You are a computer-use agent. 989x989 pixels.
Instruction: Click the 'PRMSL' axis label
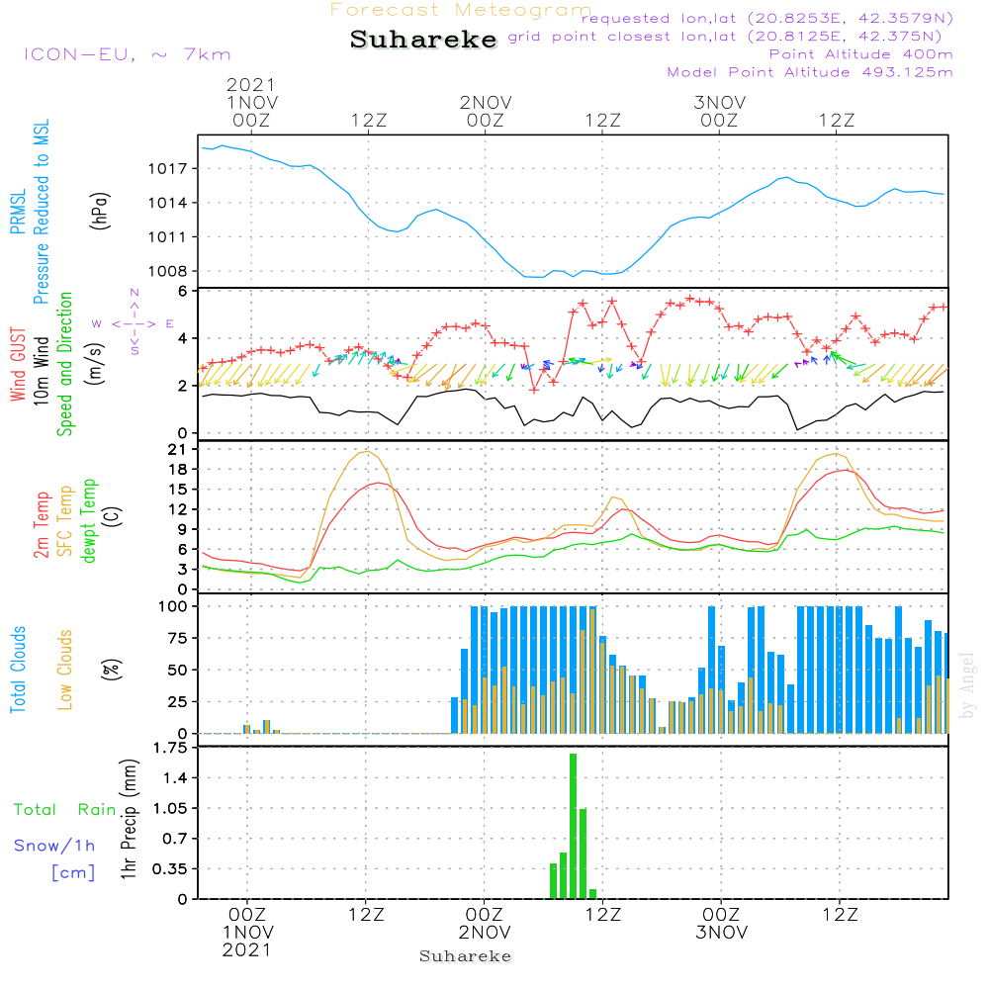[x=18, y=212]
